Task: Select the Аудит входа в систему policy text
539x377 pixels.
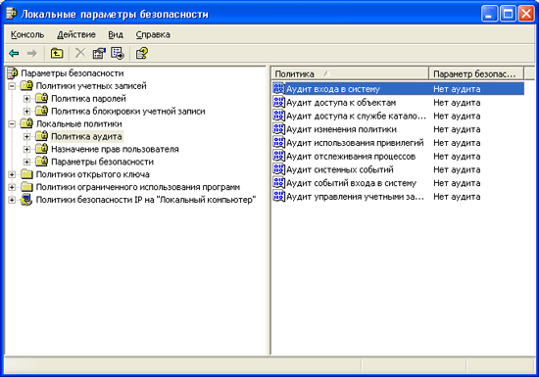Action: (x=333, y=89)
